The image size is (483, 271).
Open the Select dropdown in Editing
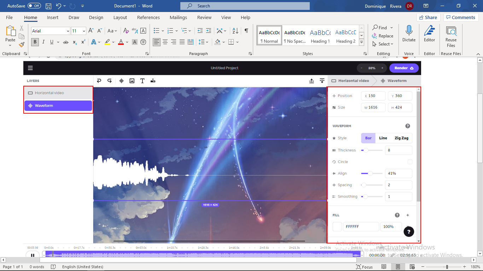[x=383, y=44]
